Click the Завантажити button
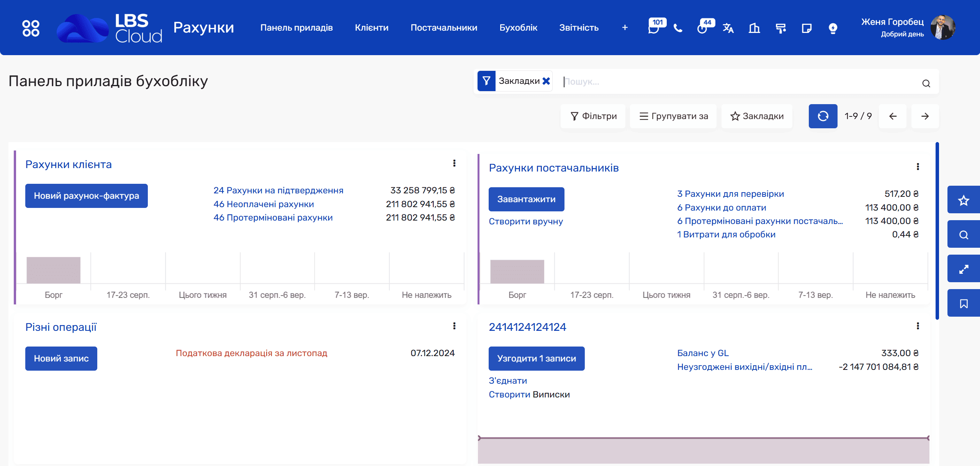 [526, 199]
